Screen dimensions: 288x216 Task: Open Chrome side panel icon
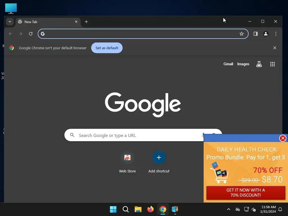pos(255,34)
